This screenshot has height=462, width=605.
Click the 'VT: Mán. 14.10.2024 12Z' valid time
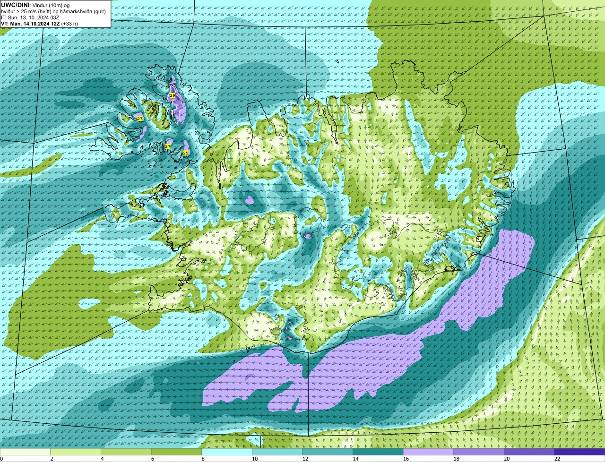[x=30, y=23]
